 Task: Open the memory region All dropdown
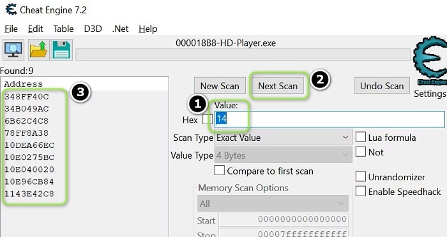tap(273, 203)
